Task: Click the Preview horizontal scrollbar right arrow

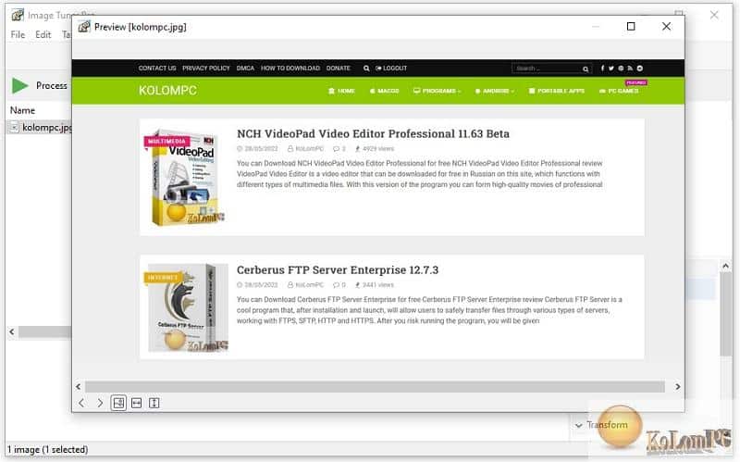Action: pos(678,386)
